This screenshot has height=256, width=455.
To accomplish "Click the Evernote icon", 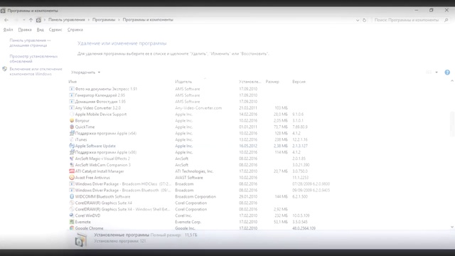I will pyautogui.click(x=72, y=222).
